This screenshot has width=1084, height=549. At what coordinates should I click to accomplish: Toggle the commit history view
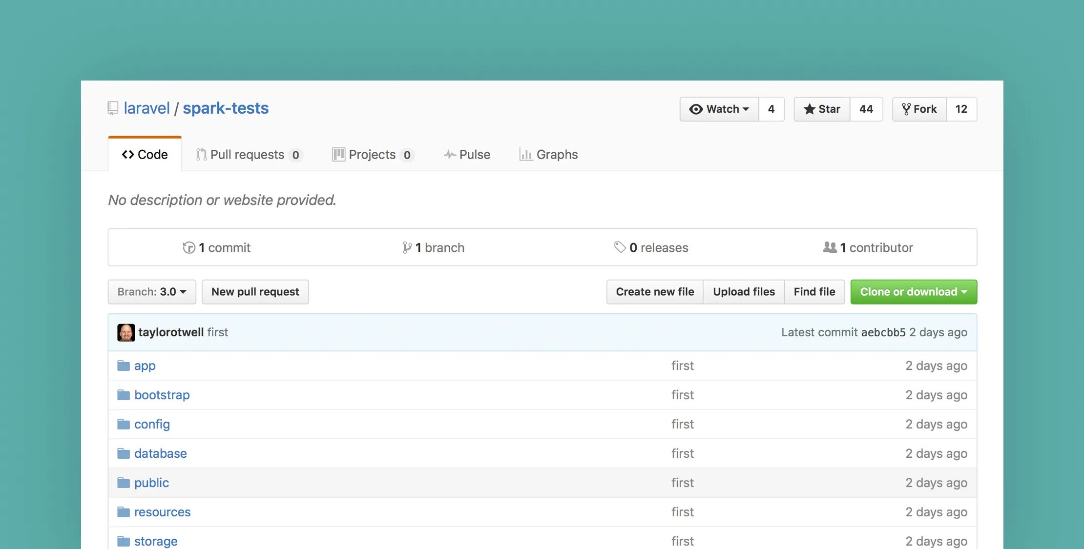(x=216, y=246)
